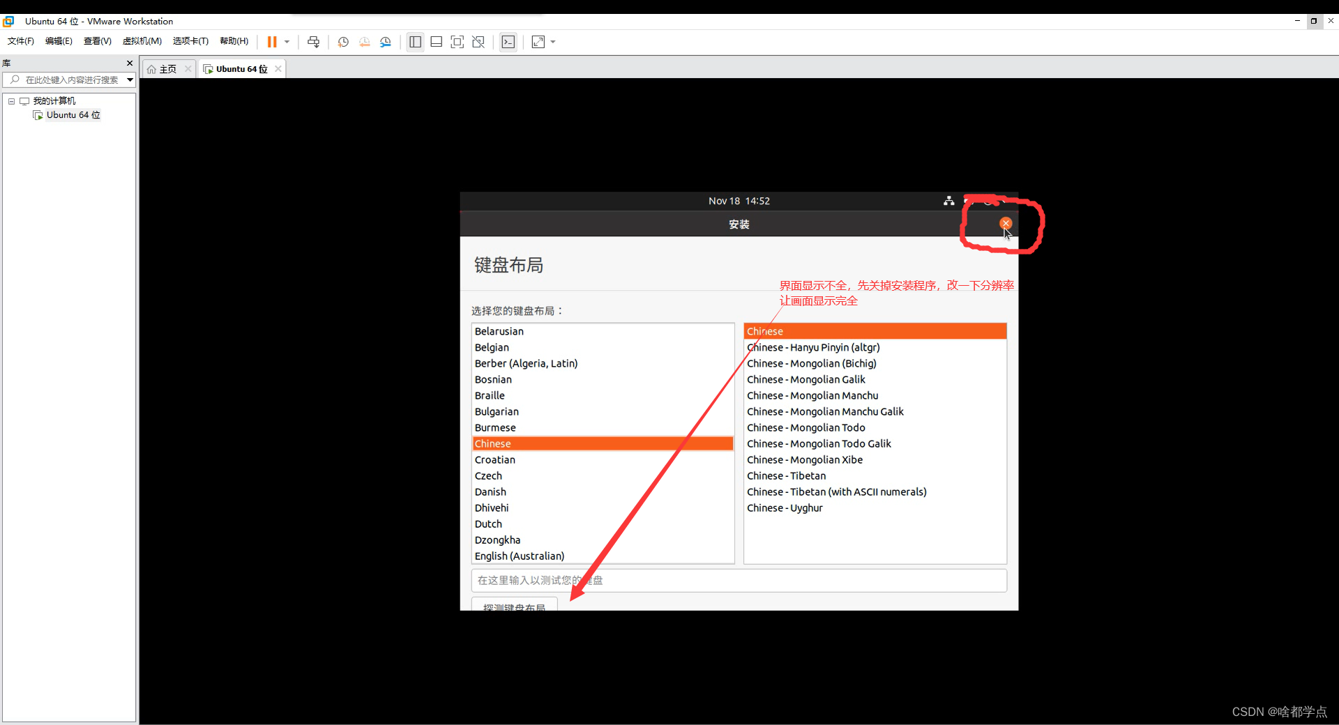Viewport: 1339px width, 725px height.
Task: Revert the virtual machine to snapshot
Action: 364,42
